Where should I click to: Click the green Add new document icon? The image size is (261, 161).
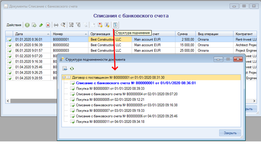tap(27, 25)
